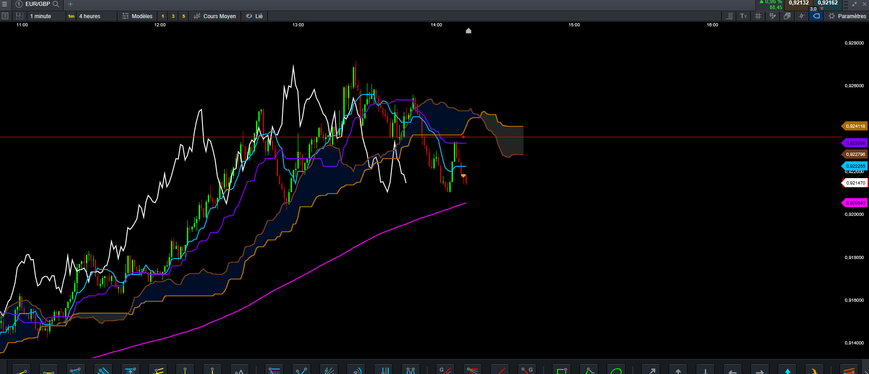Open Paramètres settings
Screen dimensions: 869x374
[847, 16]
